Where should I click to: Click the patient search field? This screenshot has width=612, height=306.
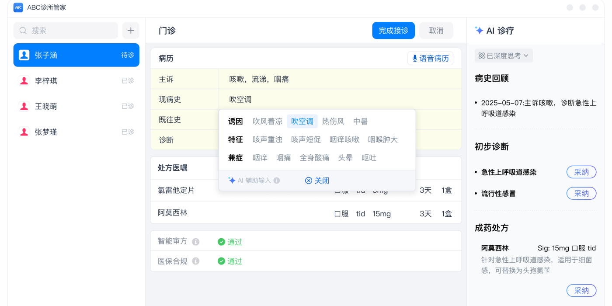point(66,31)
